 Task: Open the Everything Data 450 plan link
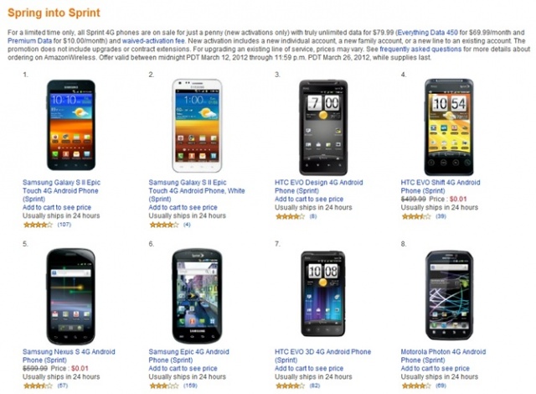(428, 33)
